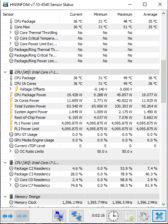Expand the Core C0 Residency row
This screenshot has height=224, width=168.
coord(10,179)
